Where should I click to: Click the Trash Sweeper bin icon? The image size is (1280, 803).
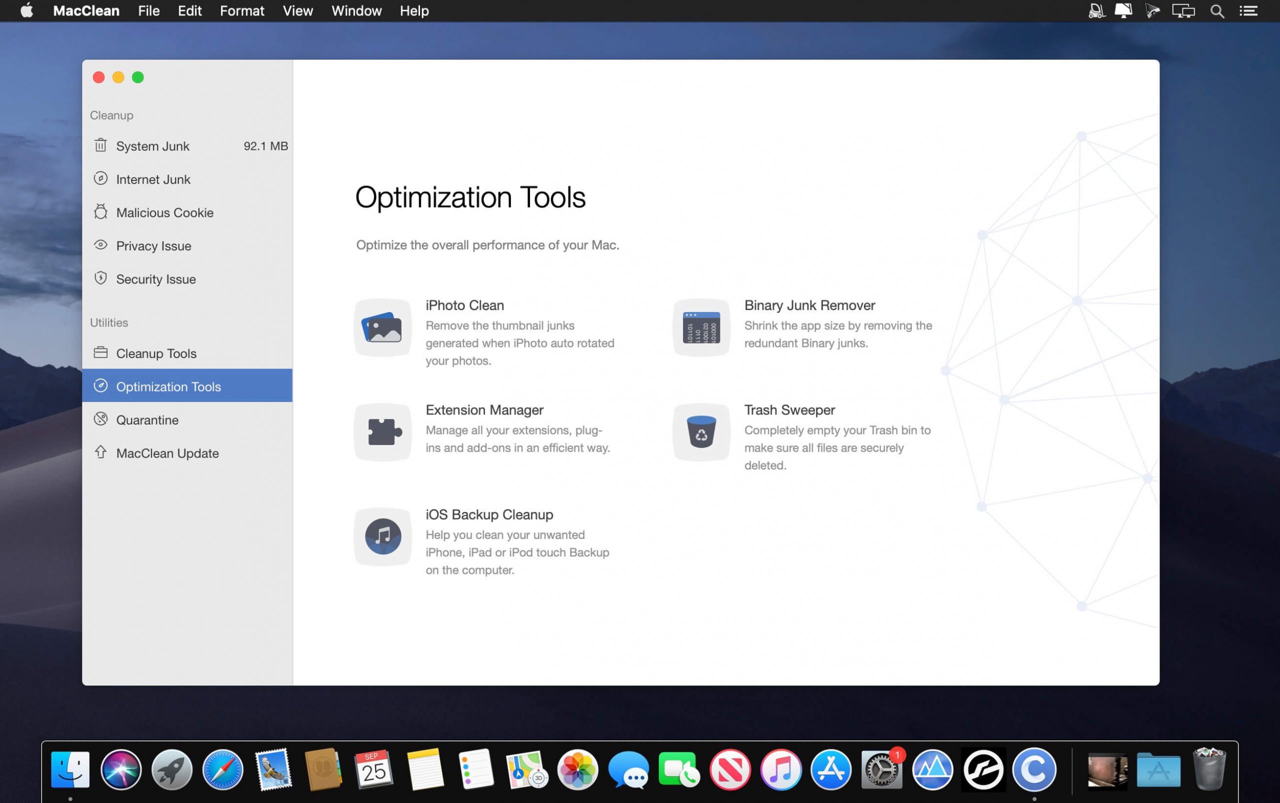[701, 432]
